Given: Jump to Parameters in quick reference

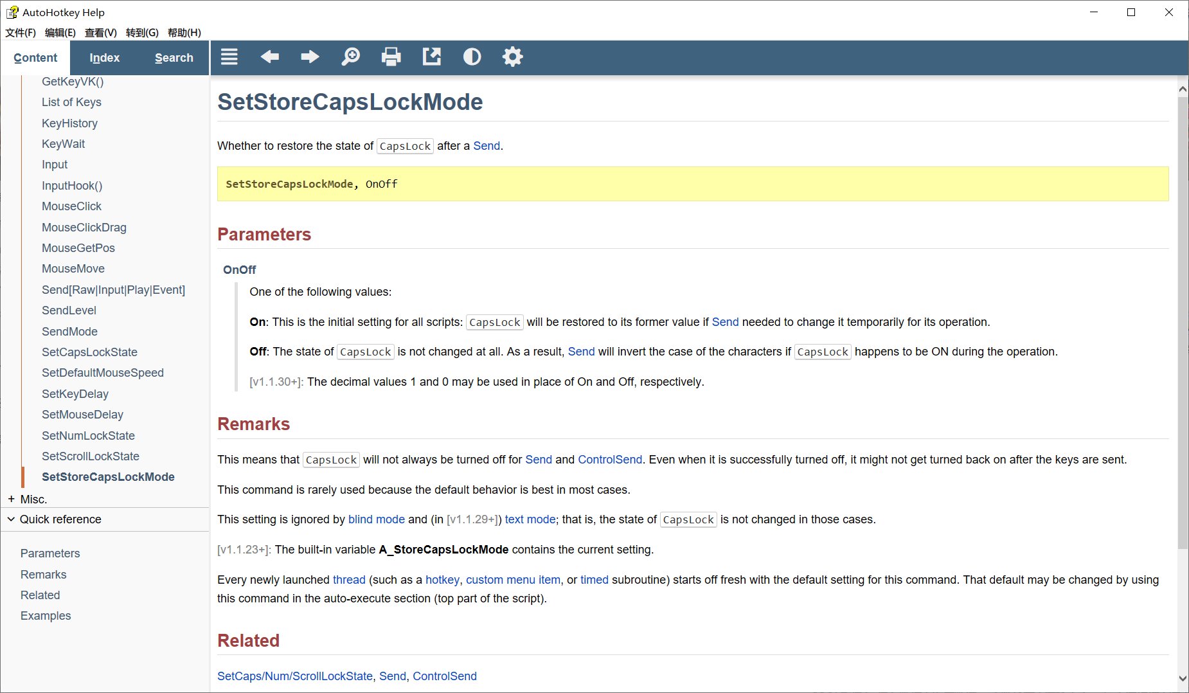Looking at the screenshot, I should (50, 553).
